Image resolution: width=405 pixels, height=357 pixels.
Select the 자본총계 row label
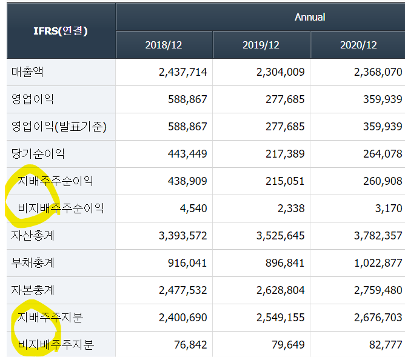click(33, 290)
